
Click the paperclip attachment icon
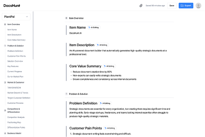tap(141, 6)
